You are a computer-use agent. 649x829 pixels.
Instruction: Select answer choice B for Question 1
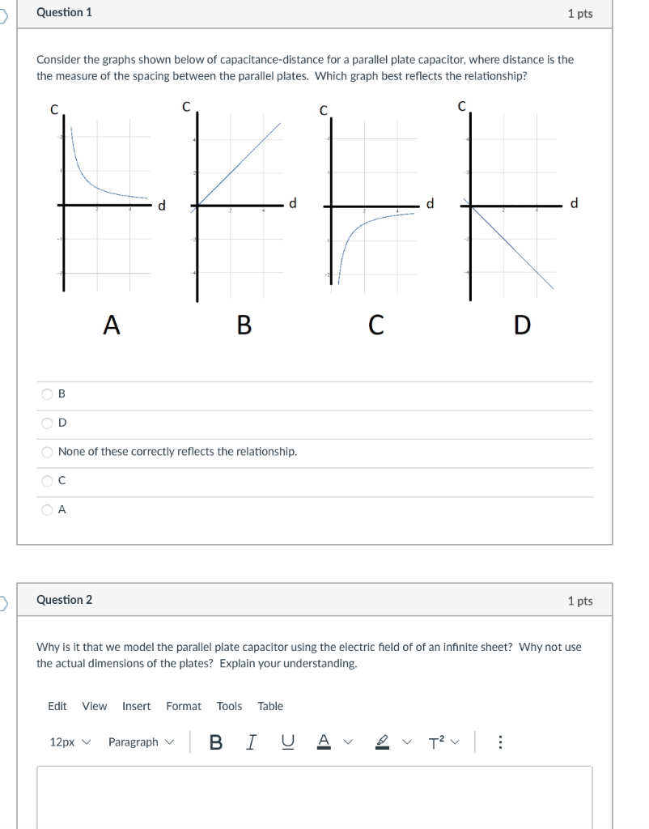coord(47,393)
